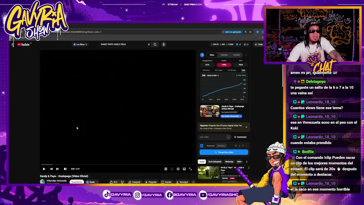This screenshot has height=205, width=364.
Task: Skip to the next video
Action: [57, 169]
